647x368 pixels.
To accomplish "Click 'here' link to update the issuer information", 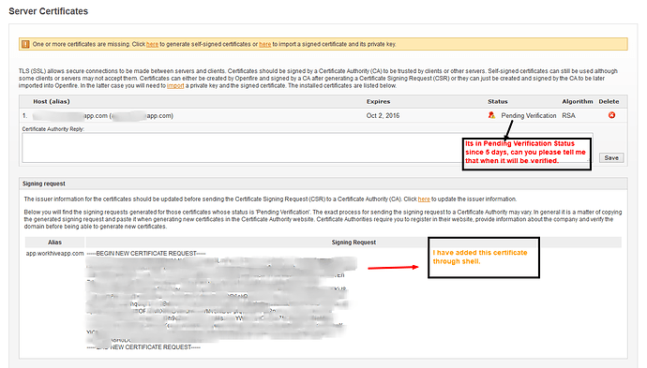I will pyautogui.click(x=424, y=199).
